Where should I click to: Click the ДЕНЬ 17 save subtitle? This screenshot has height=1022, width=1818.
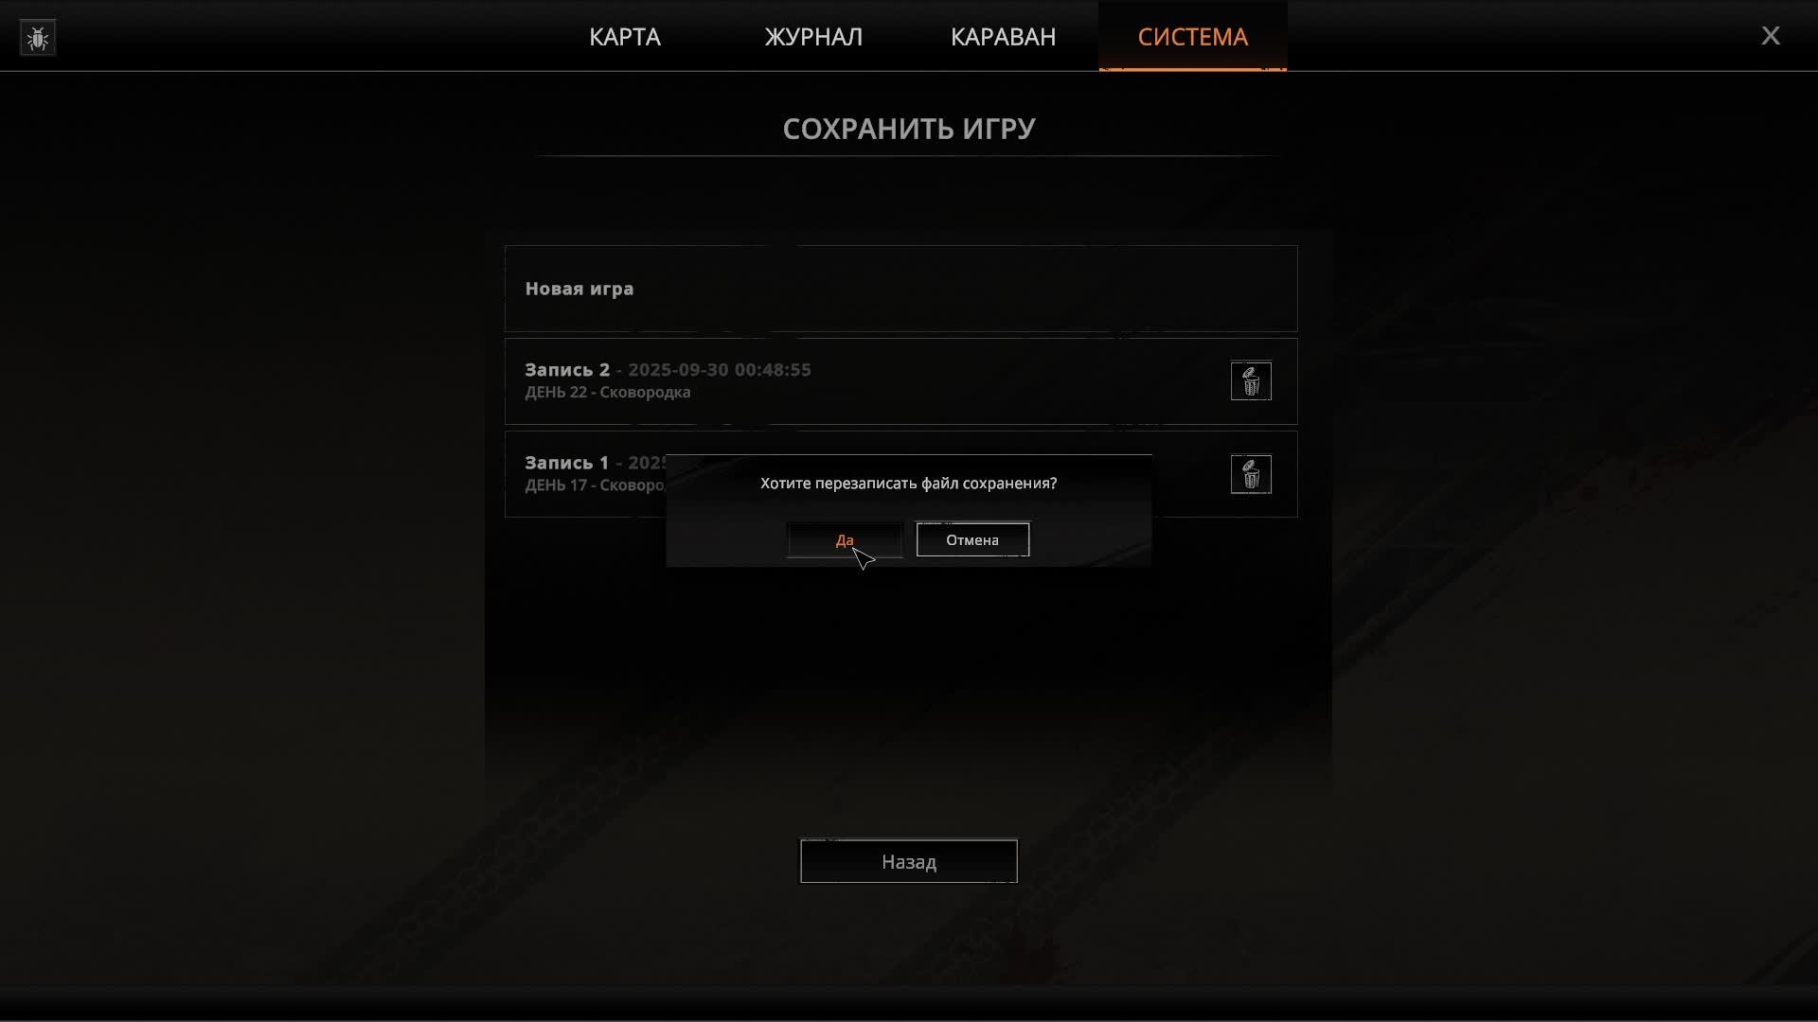(595, 485)
